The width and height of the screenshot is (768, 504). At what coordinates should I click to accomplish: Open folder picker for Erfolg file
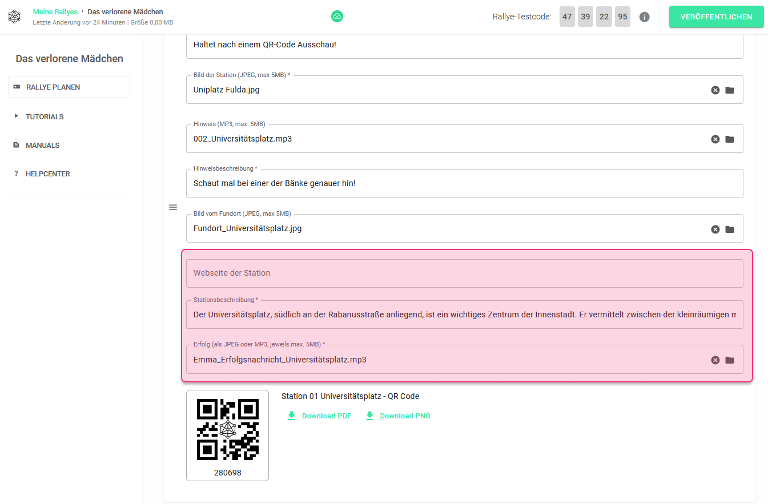pyautogui.click(x=730, y=360)
